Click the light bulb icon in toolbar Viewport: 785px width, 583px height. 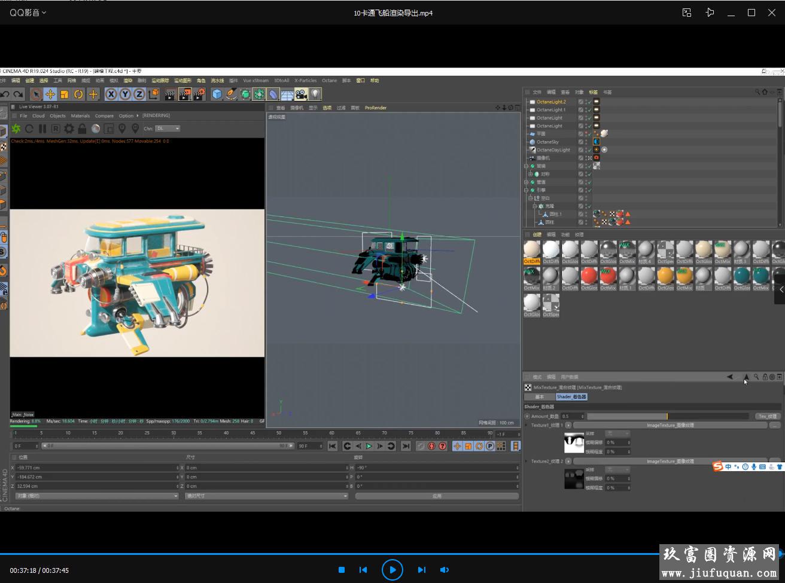[315, 94]
